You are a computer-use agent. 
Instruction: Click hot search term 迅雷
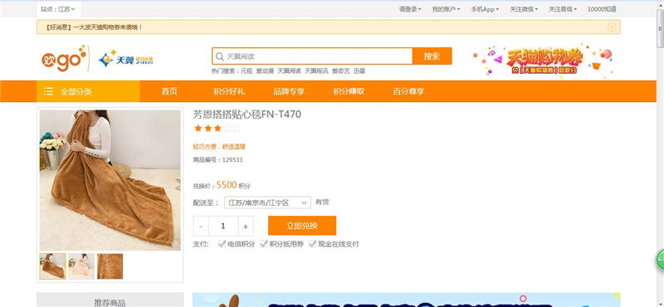coord(359,71)
